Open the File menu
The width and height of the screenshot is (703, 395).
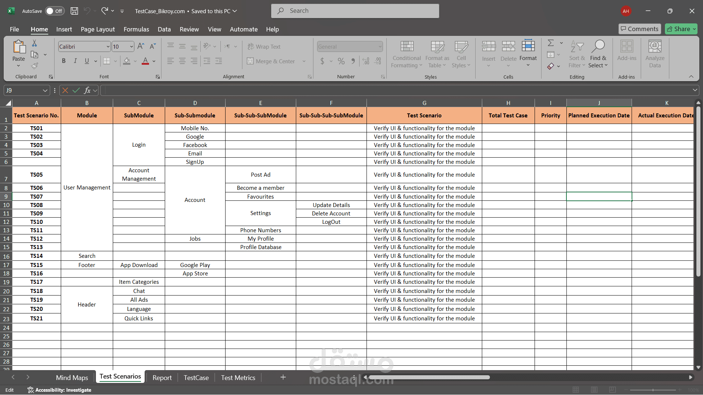pos(14,29)
